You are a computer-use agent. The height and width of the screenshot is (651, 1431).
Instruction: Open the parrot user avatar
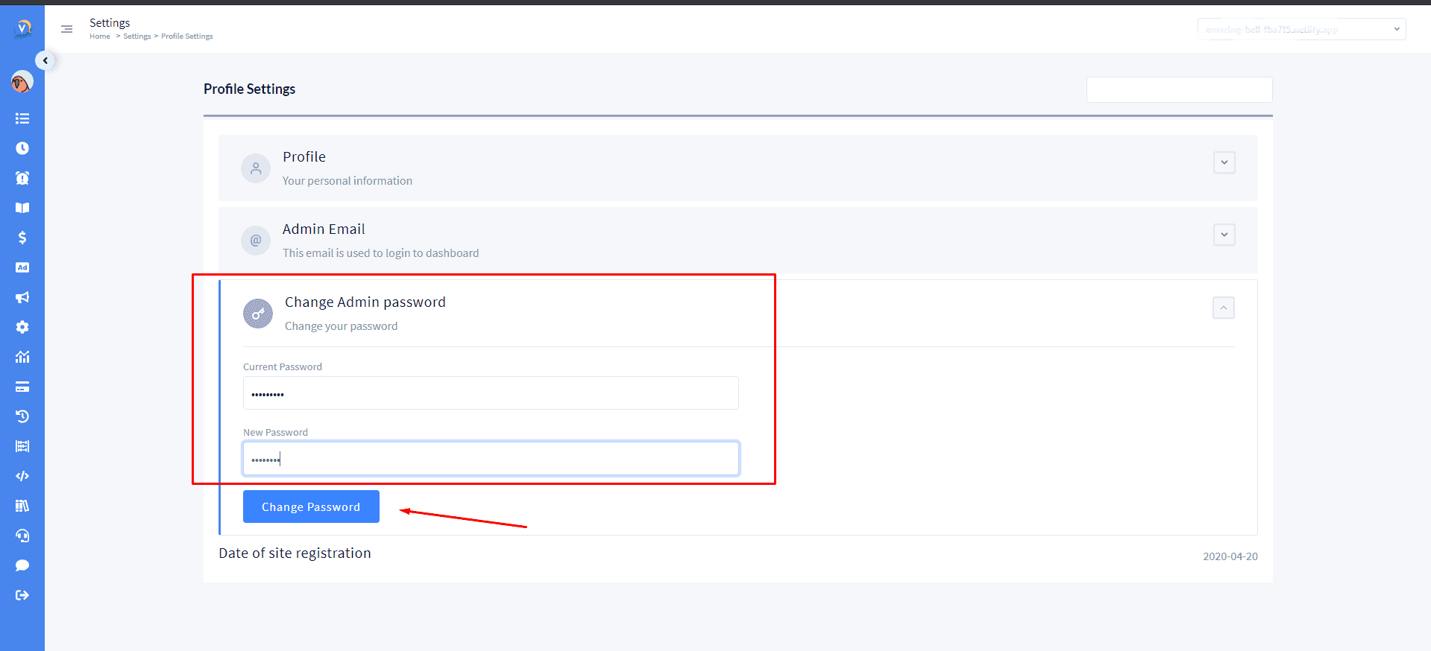click(x=22, y=81)
